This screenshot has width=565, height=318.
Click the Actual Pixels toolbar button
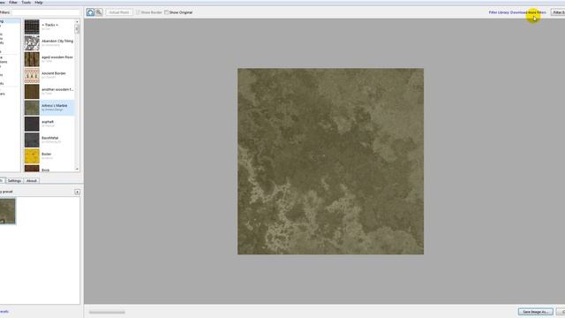[x=119, y=12]
